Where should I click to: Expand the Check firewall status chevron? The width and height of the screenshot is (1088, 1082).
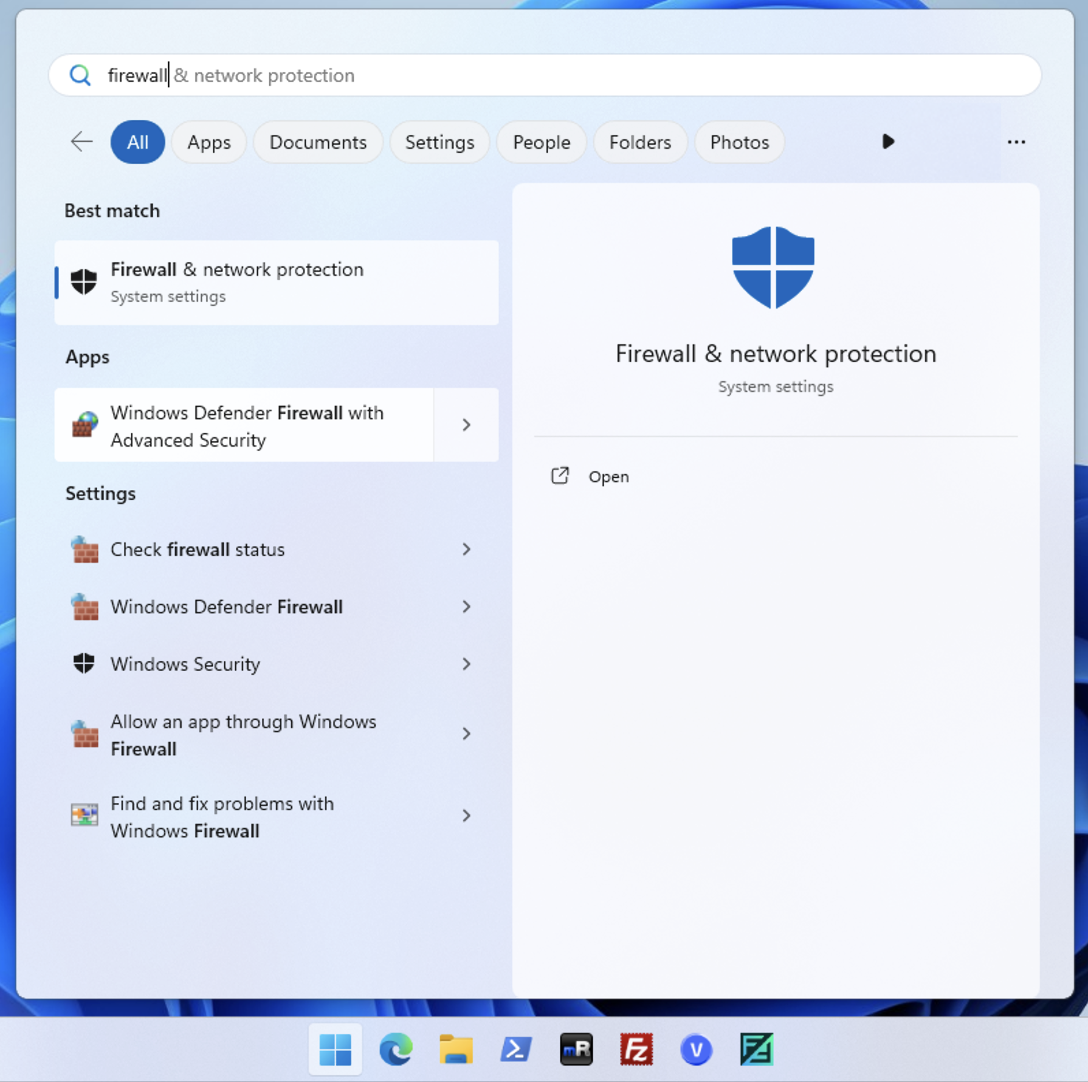click(x=466, y=550)
